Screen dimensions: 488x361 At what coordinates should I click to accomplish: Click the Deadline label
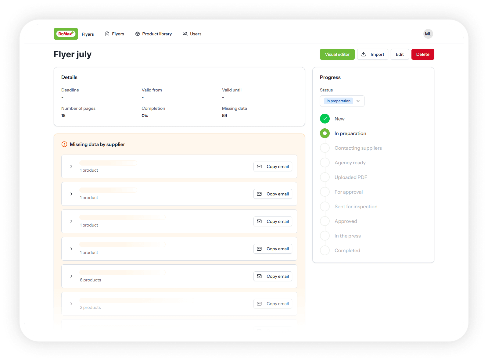[x=70, y=90]
